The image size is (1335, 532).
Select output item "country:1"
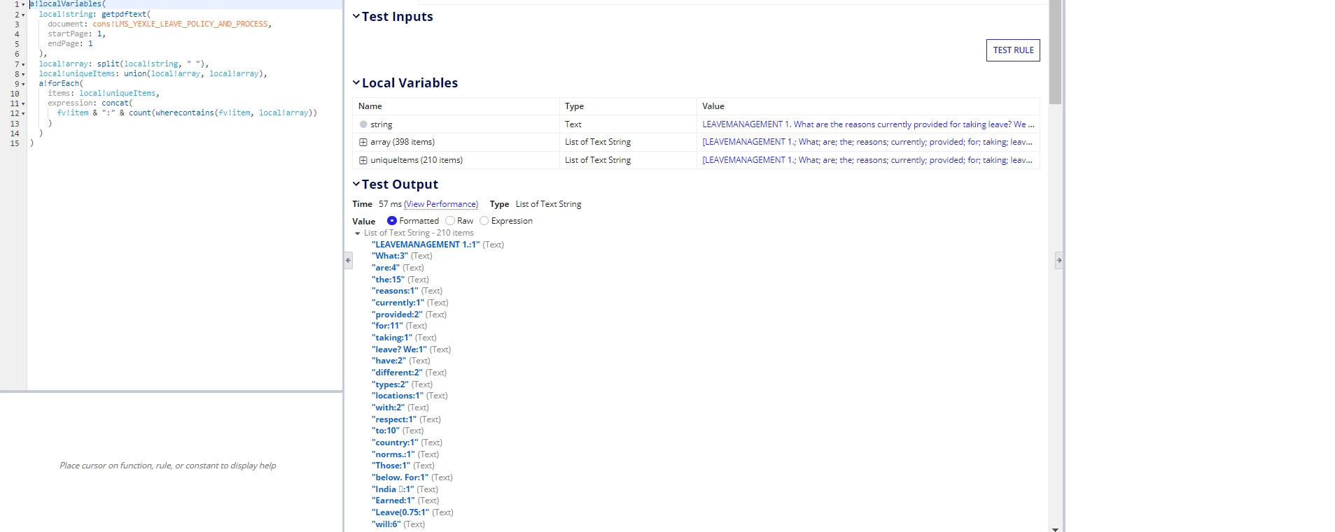395,443
